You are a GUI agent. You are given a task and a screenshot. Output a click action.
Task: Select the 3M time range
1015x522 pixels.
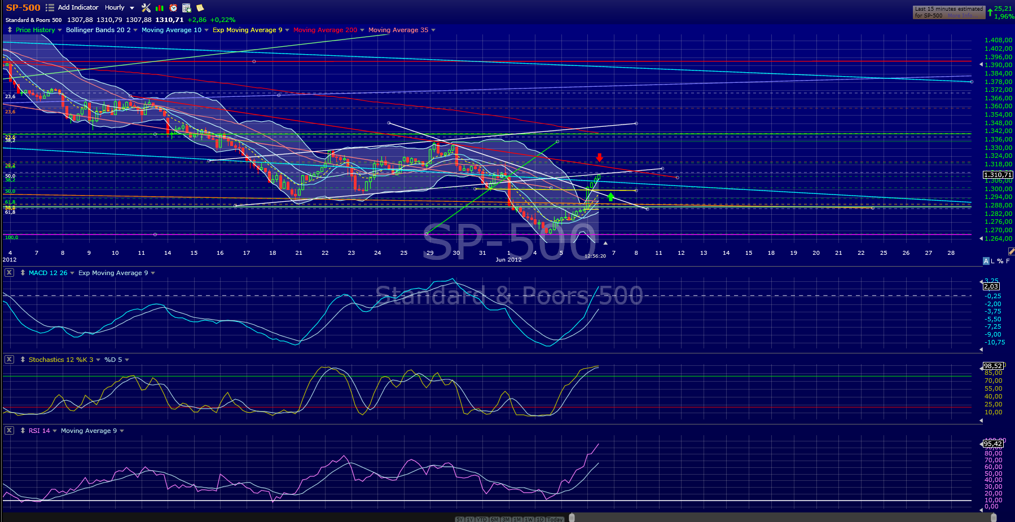(x=506, y=519)
